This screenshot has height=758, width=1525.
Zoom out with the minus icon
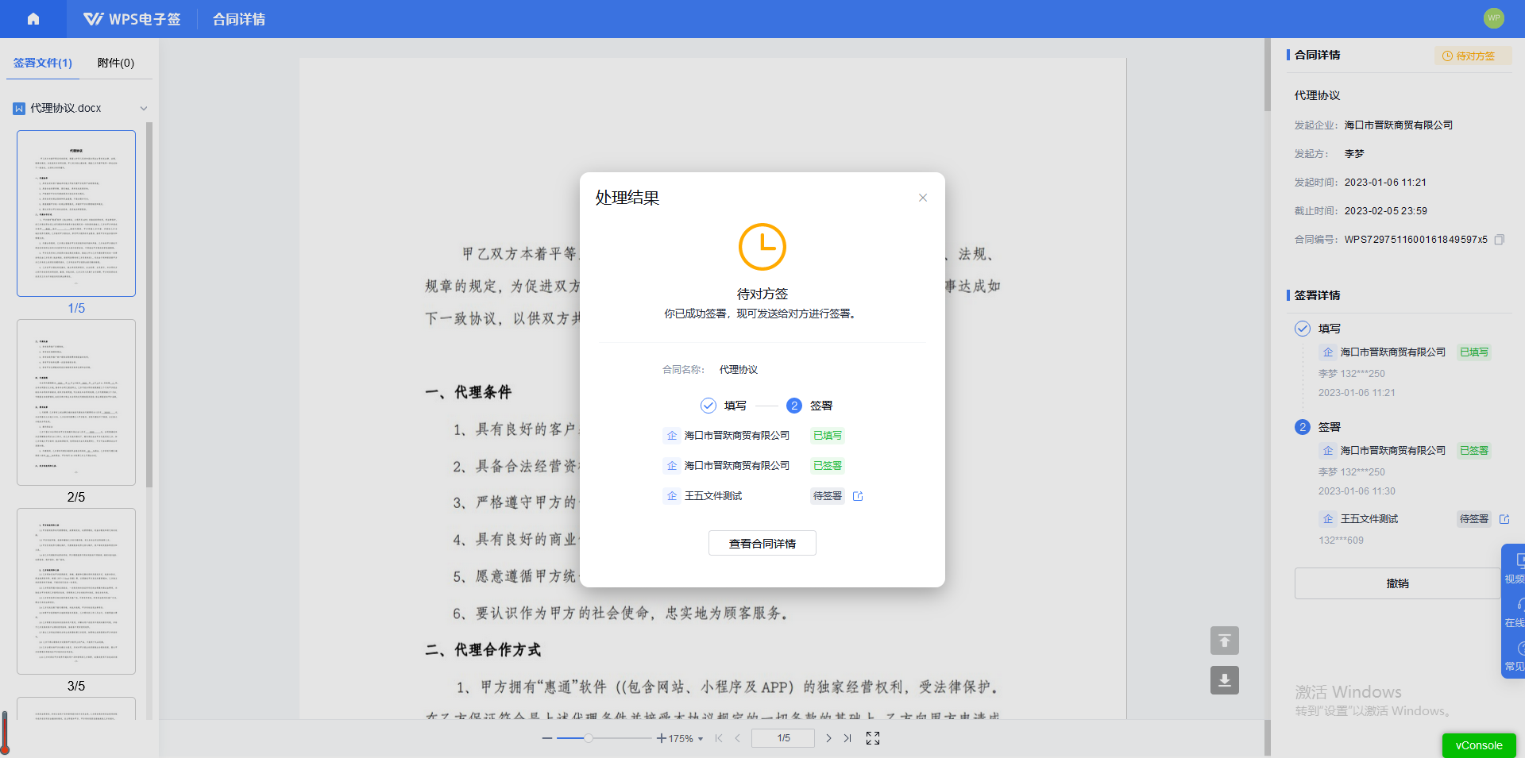pyautogui.click(x=547, y=738)
